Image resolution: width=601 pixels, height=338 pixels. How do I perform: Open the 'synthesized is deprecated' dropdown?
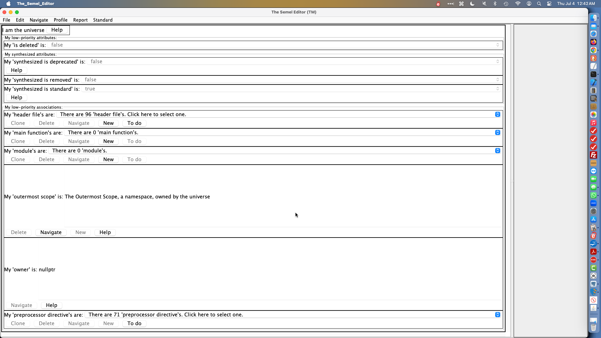(x=294, y=62)
